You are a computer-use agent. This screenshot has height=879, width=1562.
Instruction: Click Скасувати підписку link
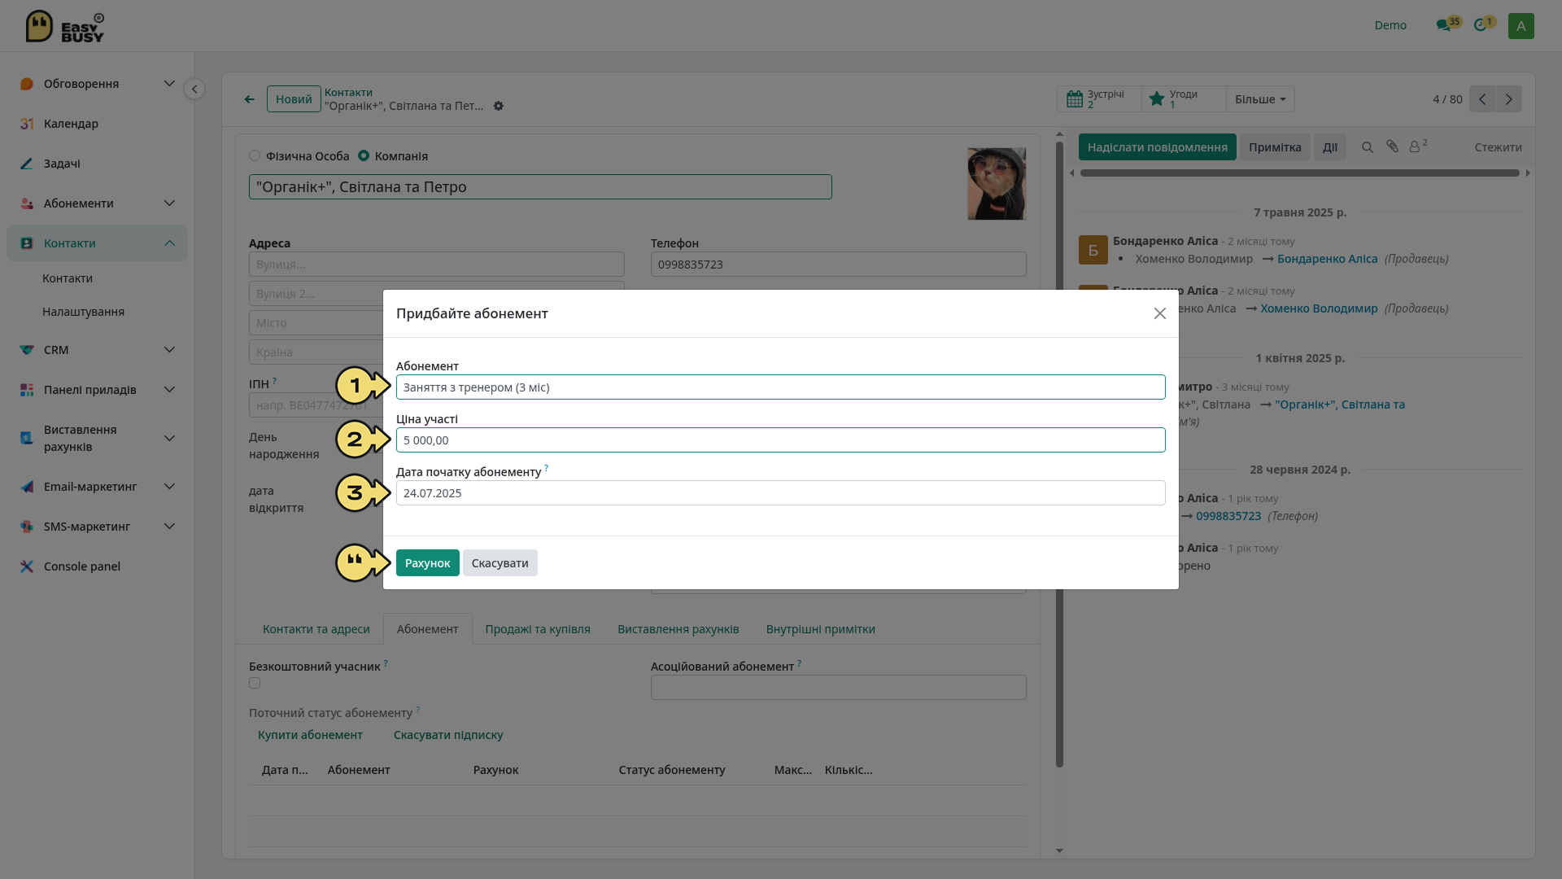tap(448, 735)
